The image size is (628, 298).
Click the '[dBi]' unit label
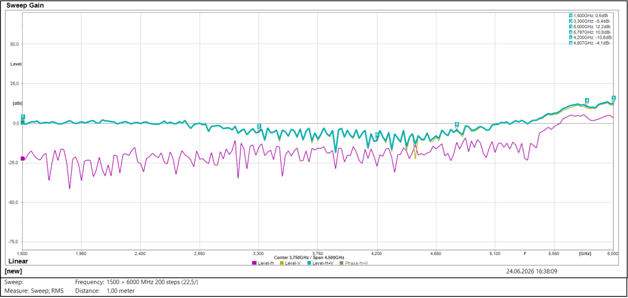coord(17,104)
